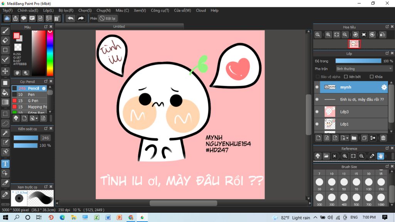Screen dimensions: 395x222
Task: Toggle visibility of mynh layer
Action: 317,87
